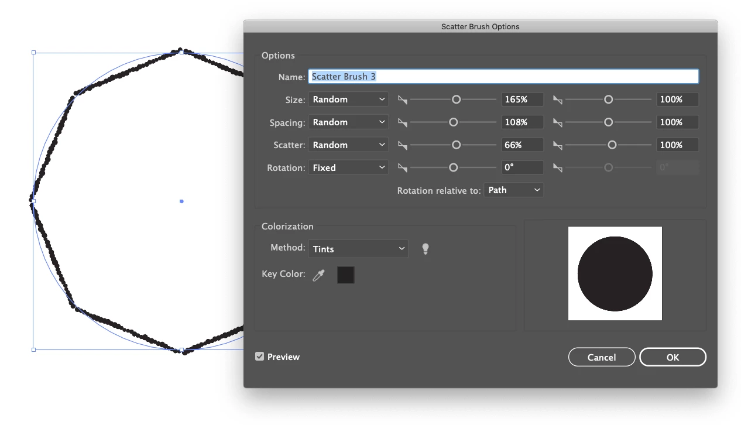
Task: Click the Scatter 100% maximum value field
Action: tap(677, 145)
